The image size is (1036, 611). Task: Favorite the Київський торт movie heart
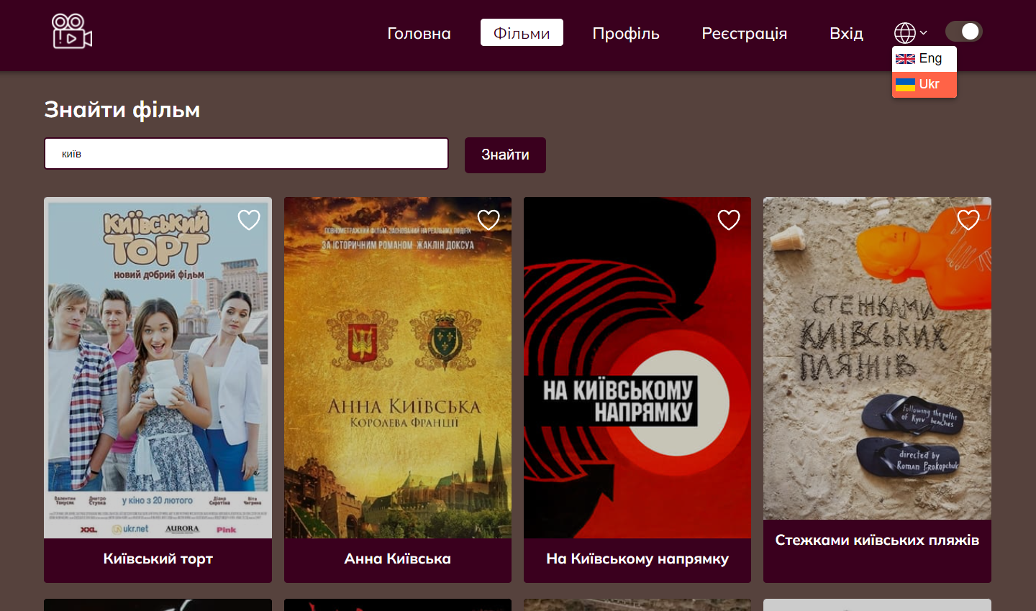pos(249,220)
